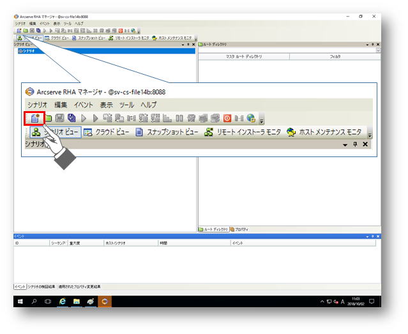Image resolution: width=408 pixels, height=334 pixels.
Task: Open ルート ディレクトリ panel dropdown arrow
Action: 367,45
